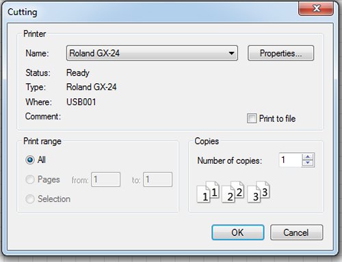The width and height of the screenshot is (342, 262).
Task: Click the Print to file label
Action: point(277,119)
